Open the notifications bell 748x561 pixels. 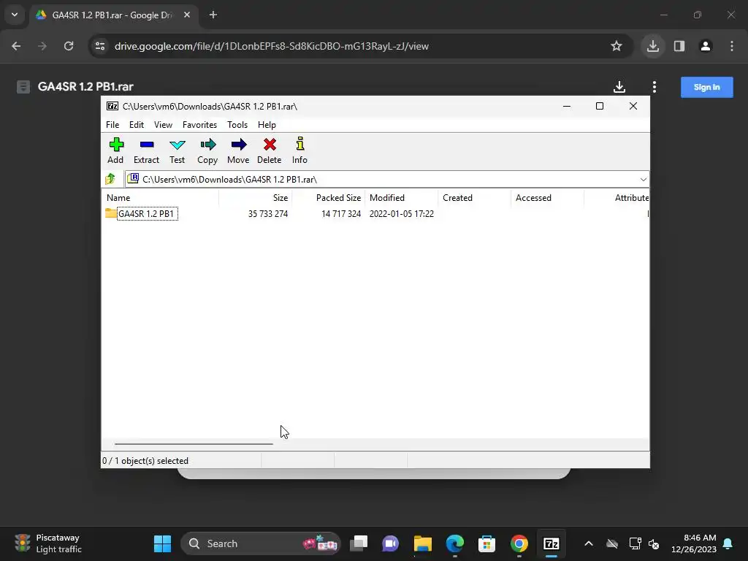(x=728, y=543)
